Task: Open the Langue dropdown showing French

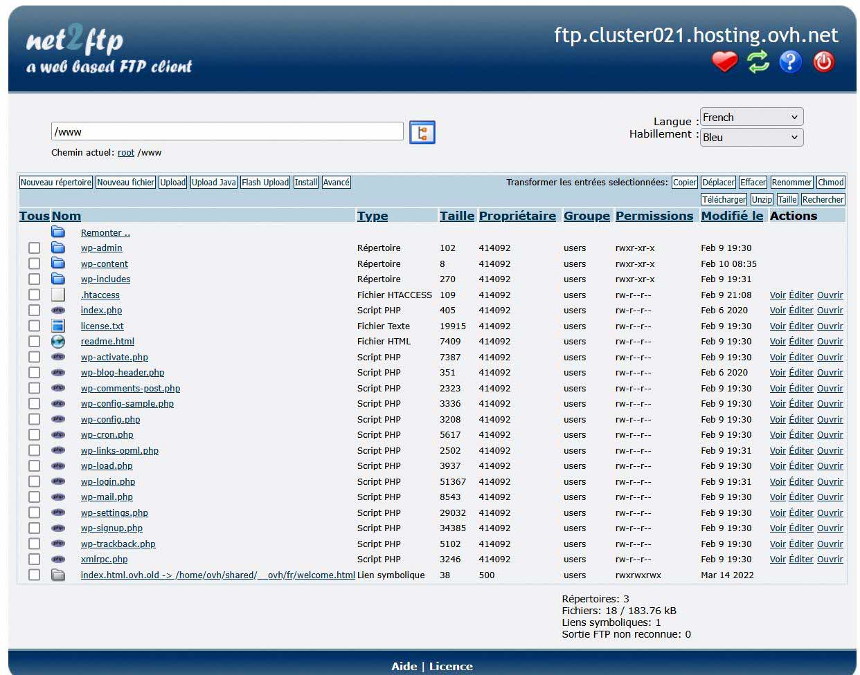Action: pyautogui.click(x=751, y=118)
